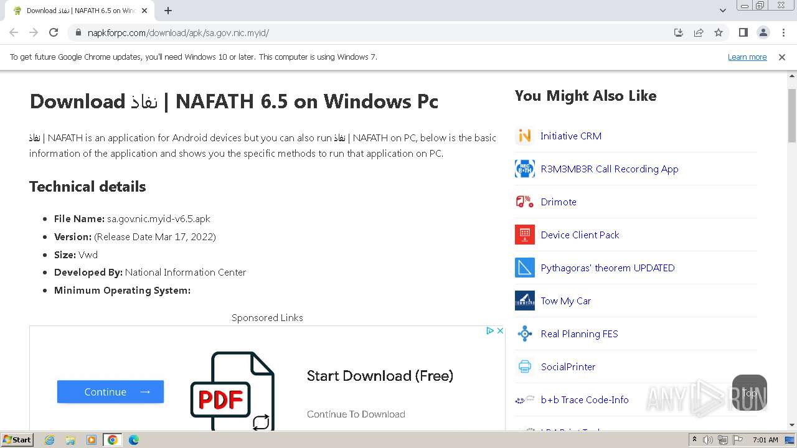Open the Chrome three-dot menu
Screen dimensions: 797x448
pos(783,32)
